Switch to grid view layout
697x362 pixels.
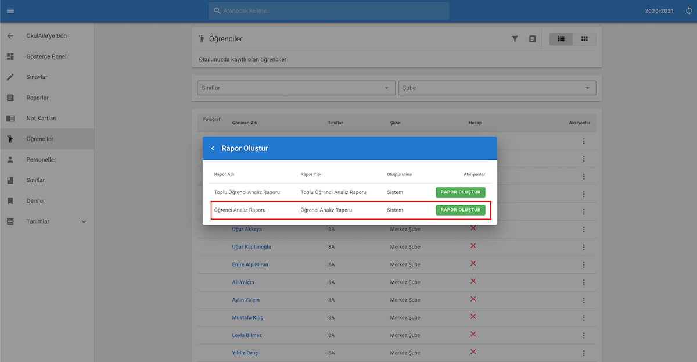click(584, 39)
